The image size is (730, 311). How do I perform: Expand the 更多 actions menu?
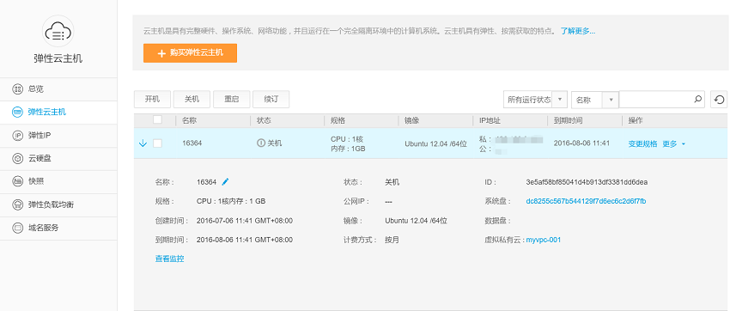(673, 143)
